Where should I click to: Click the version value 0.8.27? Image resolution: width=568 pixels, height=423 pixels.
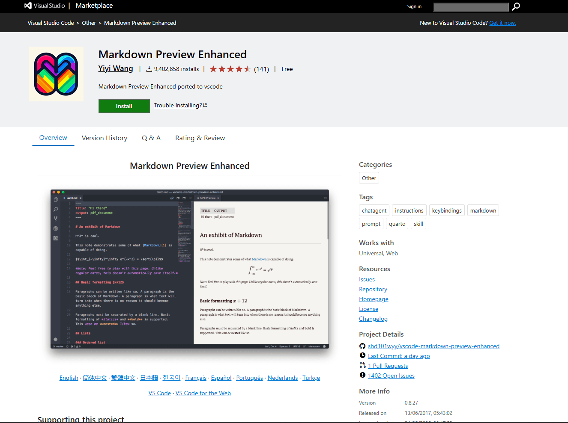click(411, 403)
